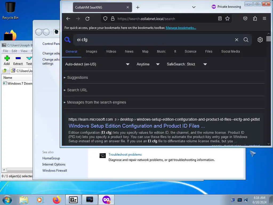
Task: Switch to the Images tab
Action: (x=92, y=52)
